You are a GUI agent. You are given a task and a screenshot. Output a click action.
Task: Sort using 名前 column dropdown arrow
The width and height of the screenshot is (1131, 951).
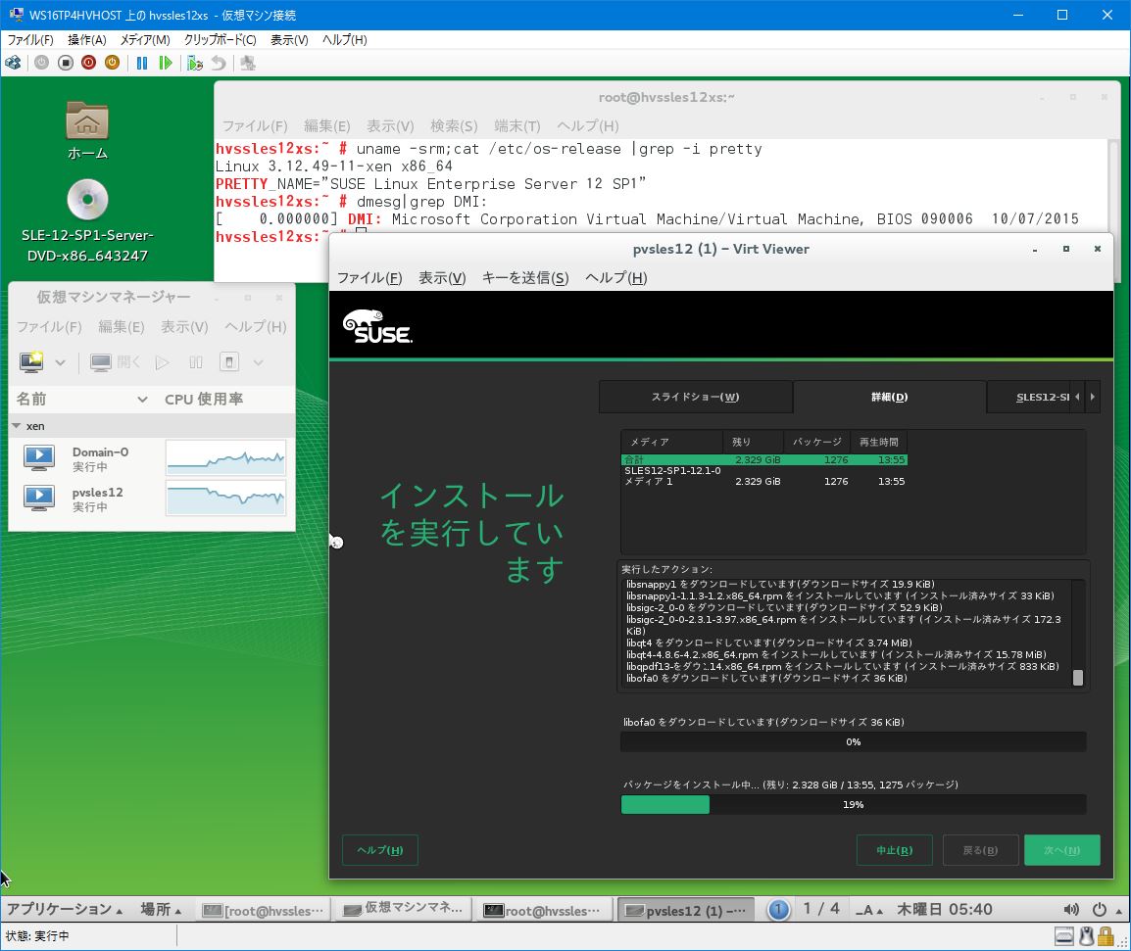pos(142,400)
